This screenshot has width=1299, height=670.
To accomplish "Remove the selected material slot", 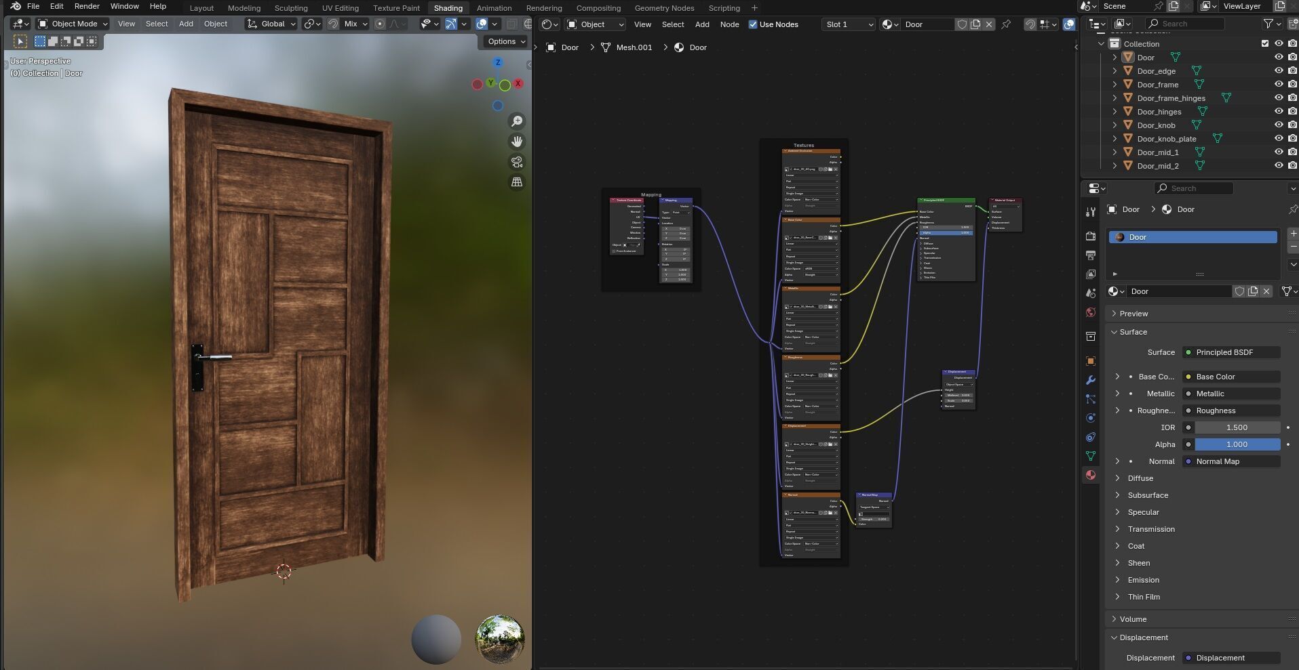I will [1293, 247].
